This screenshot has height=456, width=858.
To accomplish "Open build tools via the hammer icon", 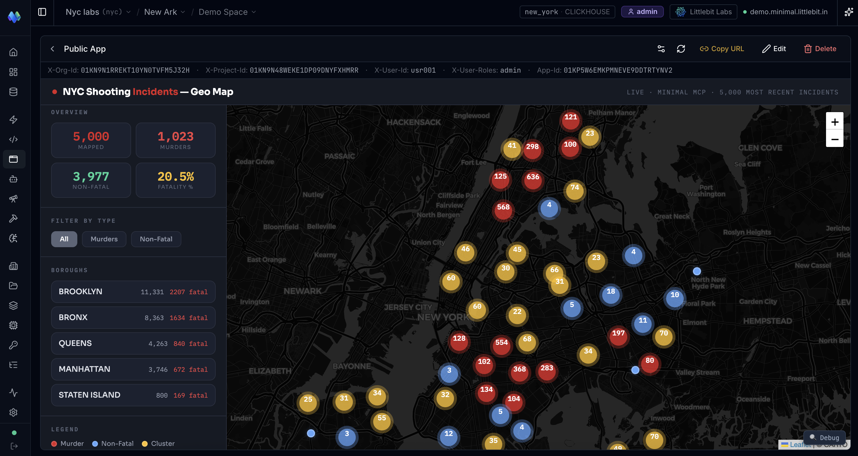I will coord(14,218).
